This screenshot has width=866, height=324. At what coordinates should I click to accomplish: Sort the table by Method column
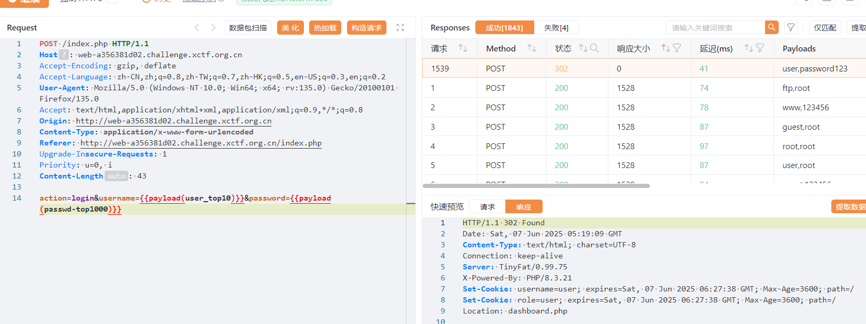pyautogui.click(x=532, y=48)
